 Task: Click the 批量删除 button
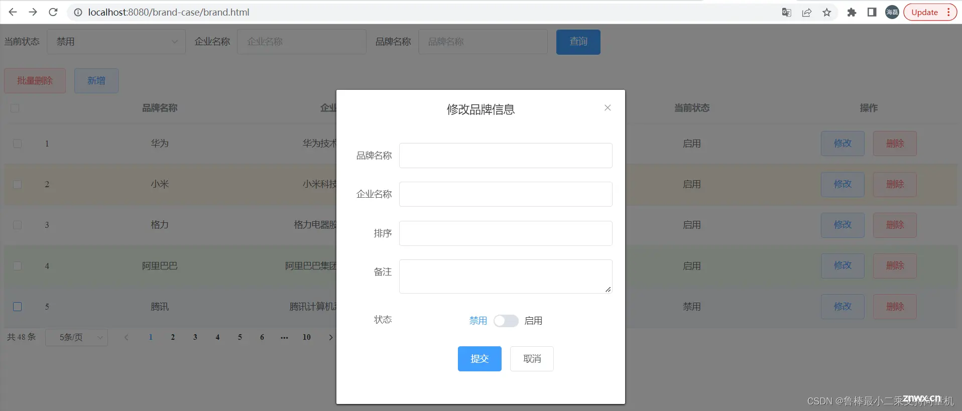point(35,81)
